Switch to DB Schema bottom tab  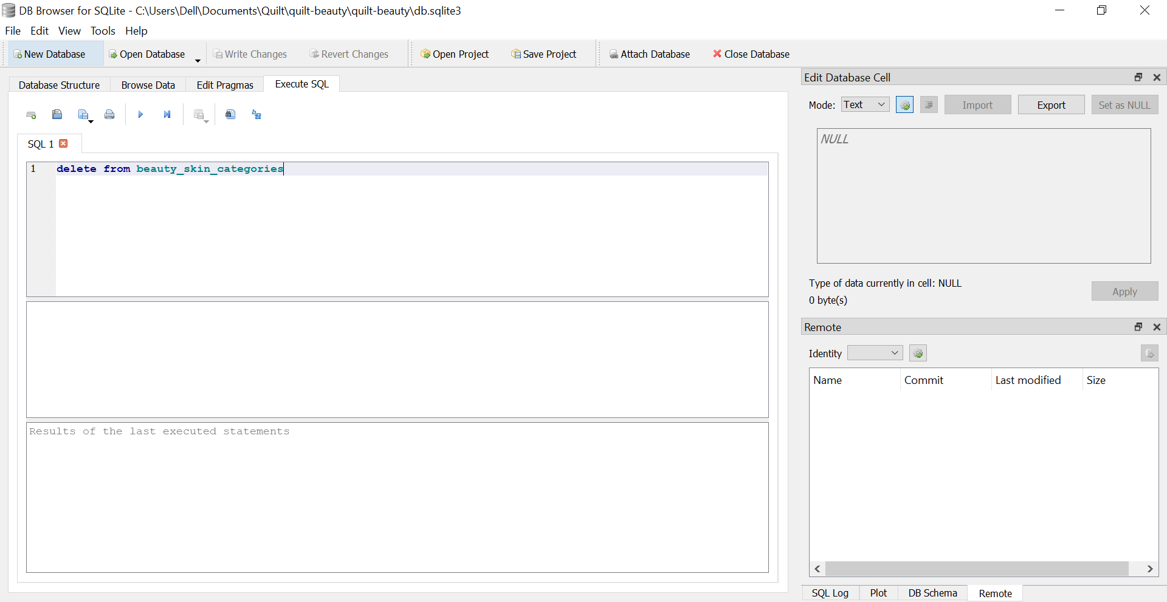pos(932,593)
